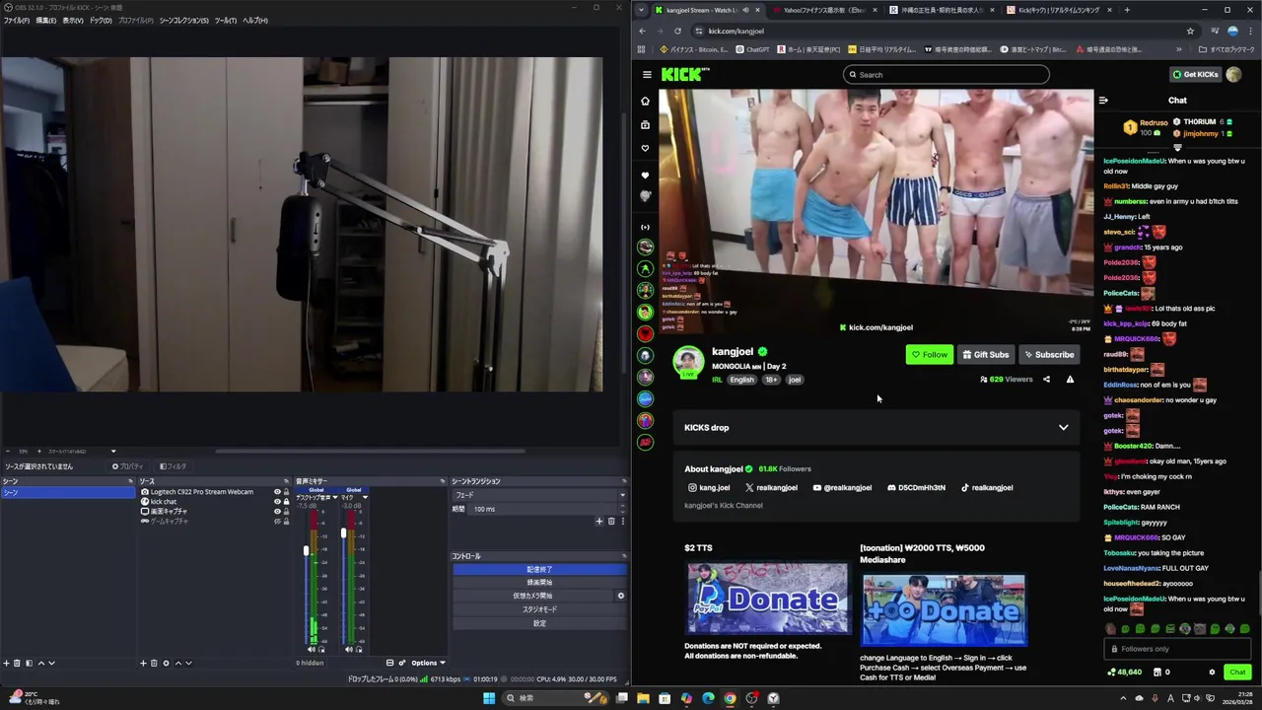Delete selected source with the Sources trash icon
This screenshot has width=1262, height=710.
pos(154,663)
